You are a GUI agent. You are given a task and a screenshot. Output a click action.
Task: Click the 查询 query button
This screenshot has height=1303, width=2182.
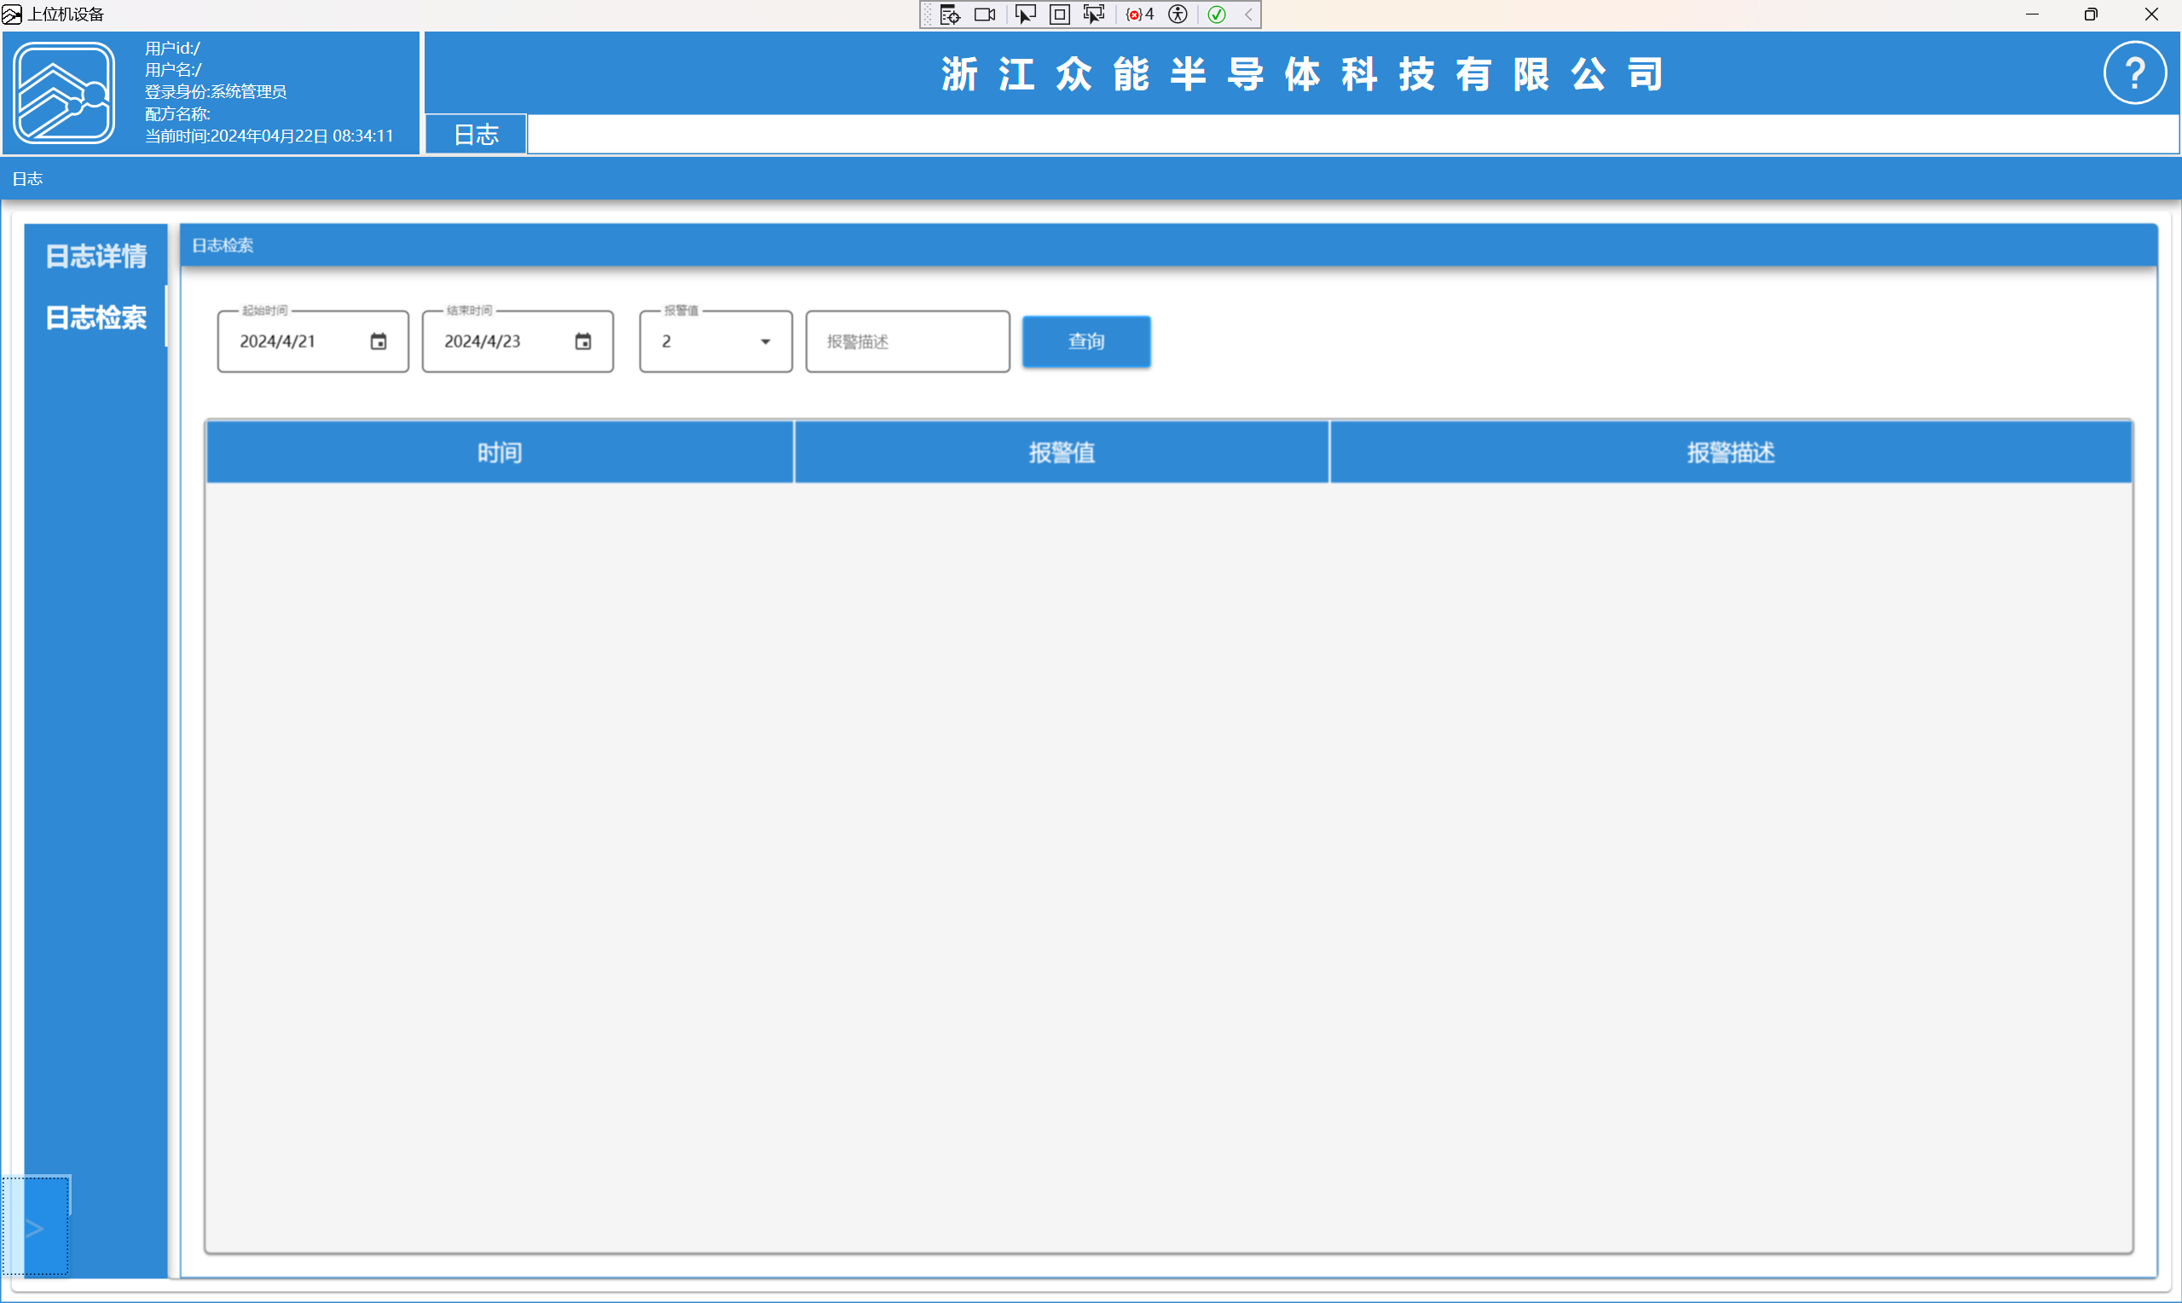(x=1085, y=342)
